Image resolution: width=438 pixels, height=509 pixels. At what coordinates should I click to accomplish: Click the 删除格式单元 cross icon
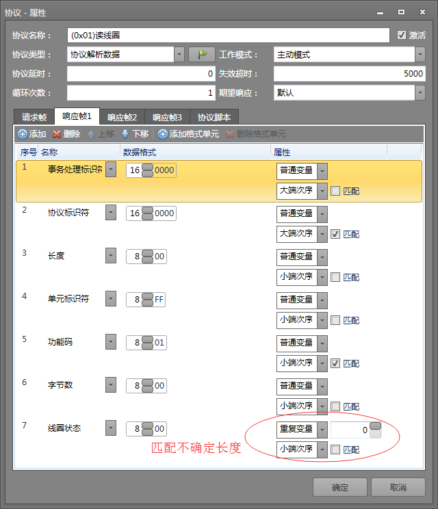click(x=230, y=134)
